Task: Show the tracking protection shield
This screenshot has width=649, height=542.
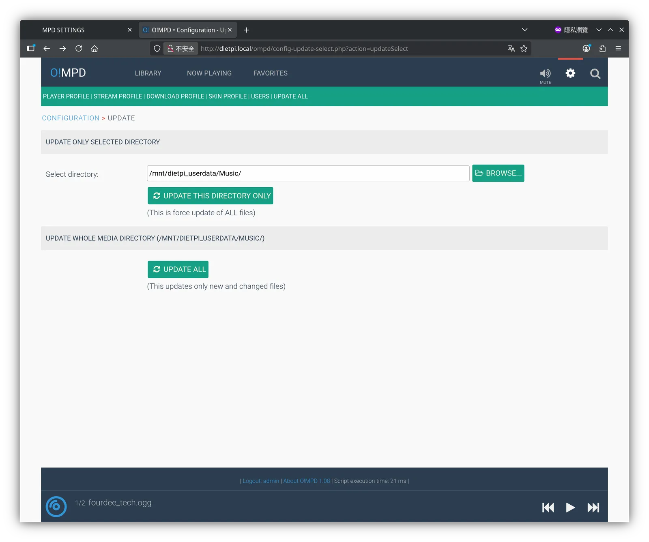Action: (x=157, y=49)
